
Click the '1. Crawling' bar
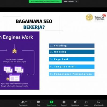pyautogui.click(x=72, y=46)
